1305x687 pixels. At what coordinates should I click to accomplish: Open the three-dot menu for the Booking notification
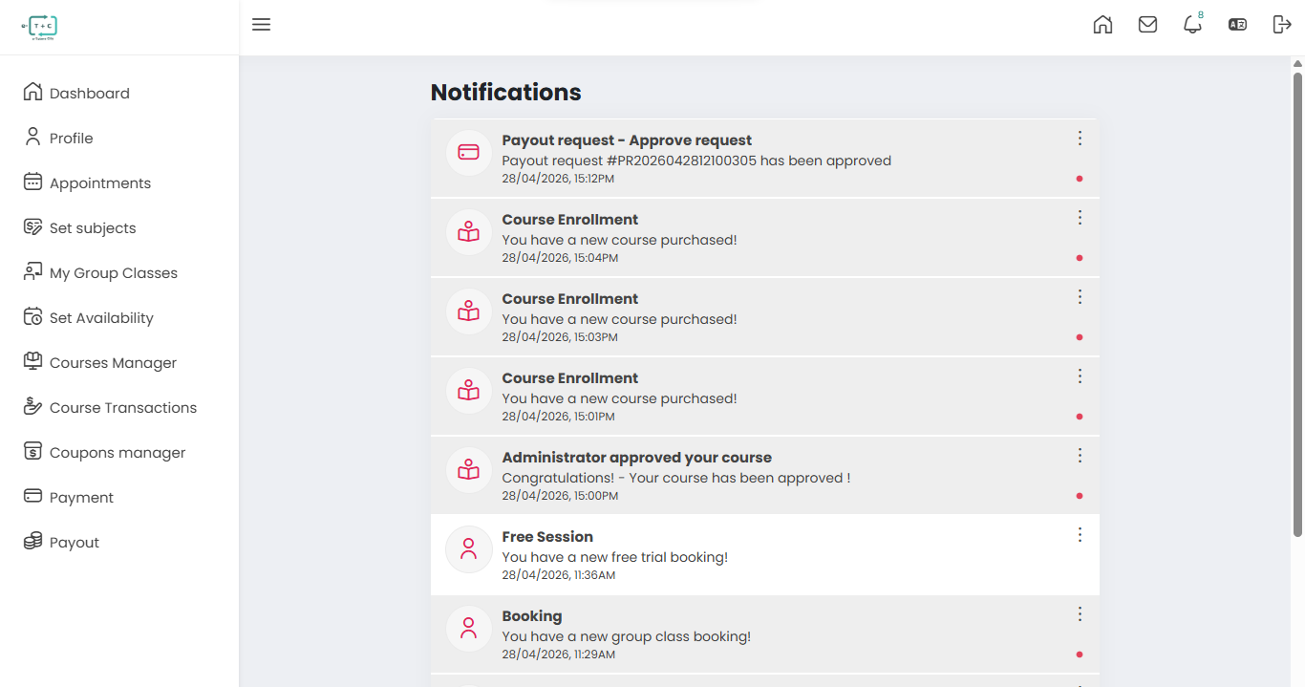click(1080, 614)
